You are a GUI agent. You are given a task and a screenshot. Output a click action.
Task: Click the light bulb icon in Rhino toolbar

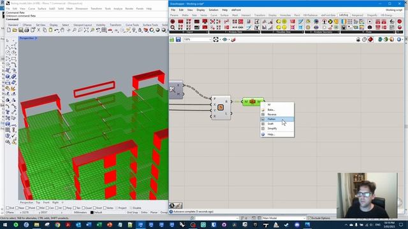(x=134, y=30)
